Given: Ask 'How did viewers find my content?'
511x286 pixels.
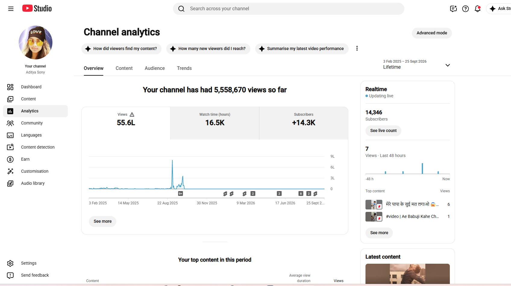Looking at the screenshot, I should (x=121, y=49).
